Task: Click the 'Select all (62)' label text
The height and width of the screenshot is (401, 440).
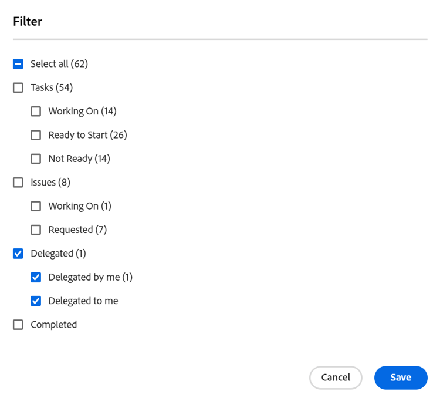Action: [x=59, y=64]
